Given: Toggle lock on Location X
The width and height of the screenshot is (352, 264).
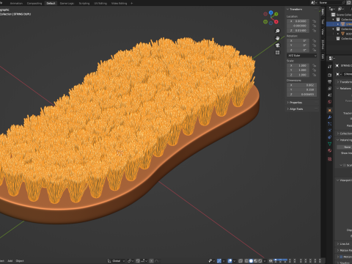Looking at the screenshot, I should 315,21.
